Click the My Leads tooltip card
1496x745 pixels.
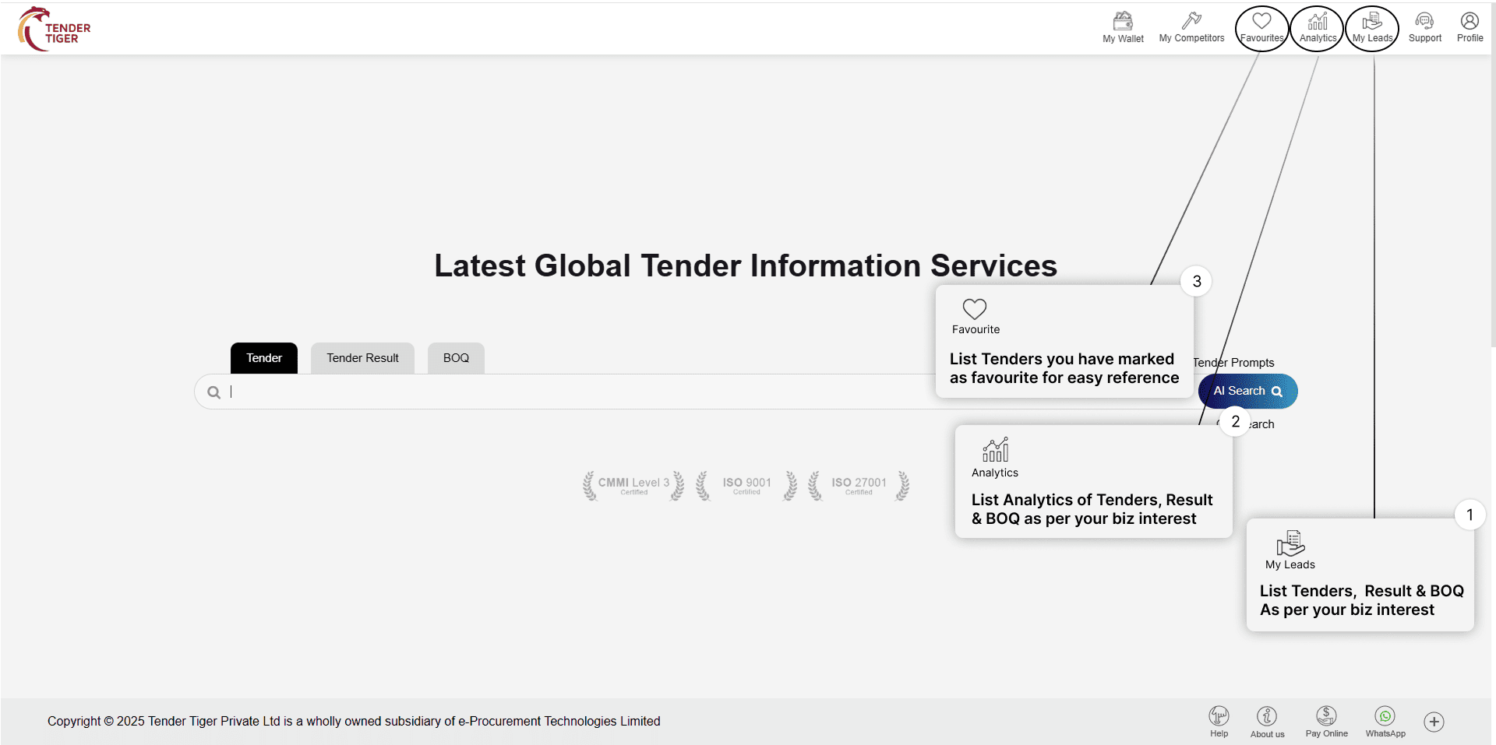pyautogui.click(x=1360, y=576)
